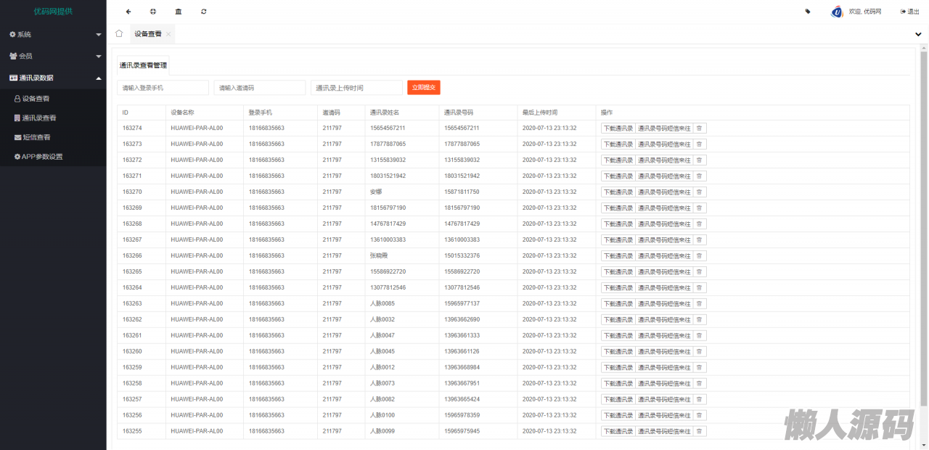Close the 设备查看 tab
929x450 pixels.
point(168,34)
